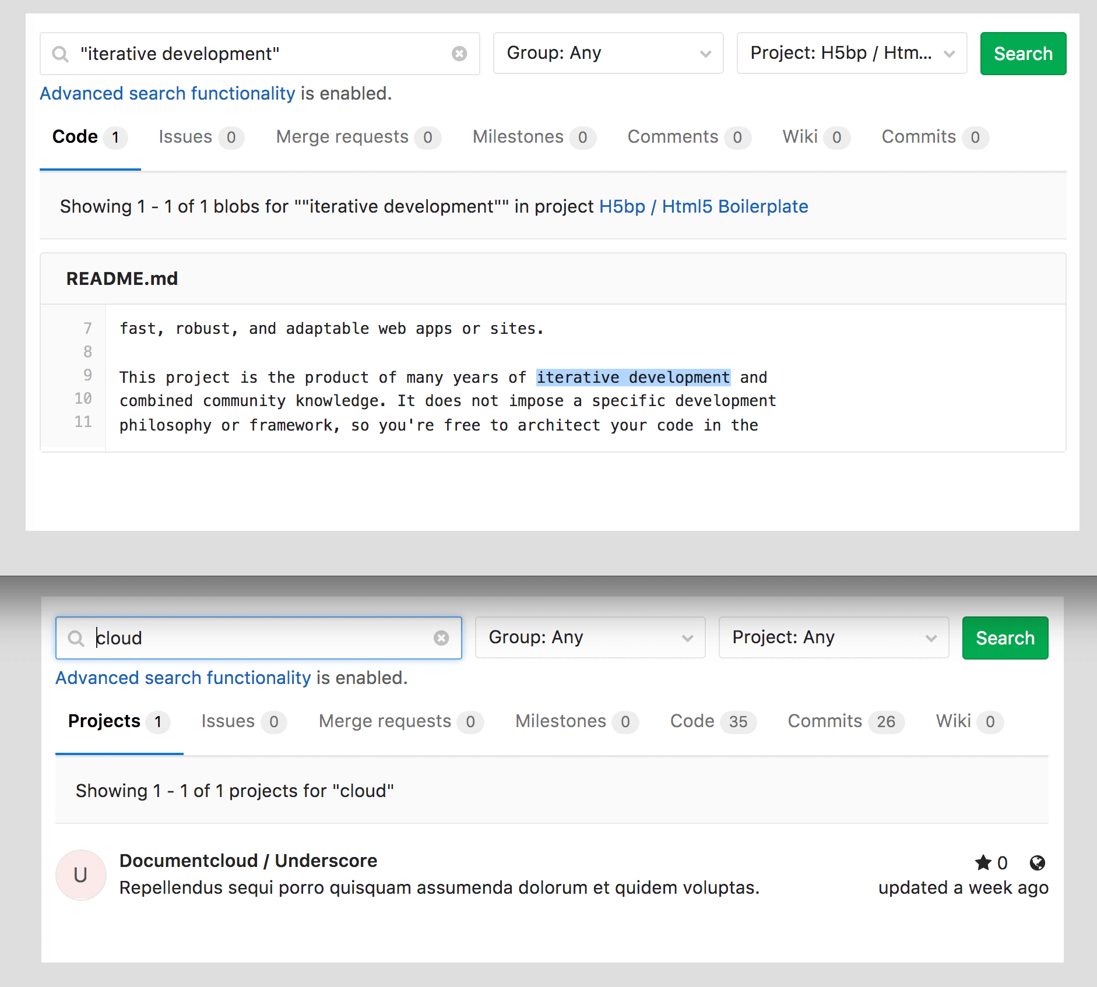
Task: Open the Documentcloud / Underscore project
Action: [x=248, y=861]
